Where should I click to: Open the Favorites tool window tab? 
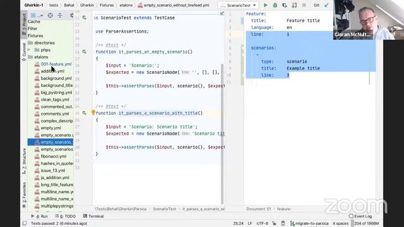click(x=24, y=195)
